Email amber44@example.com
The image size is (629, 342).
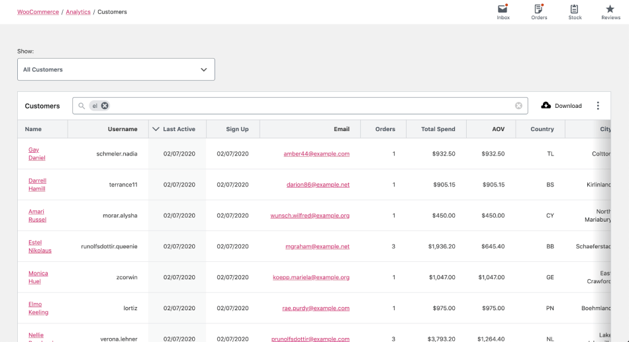tap(316, 153)
